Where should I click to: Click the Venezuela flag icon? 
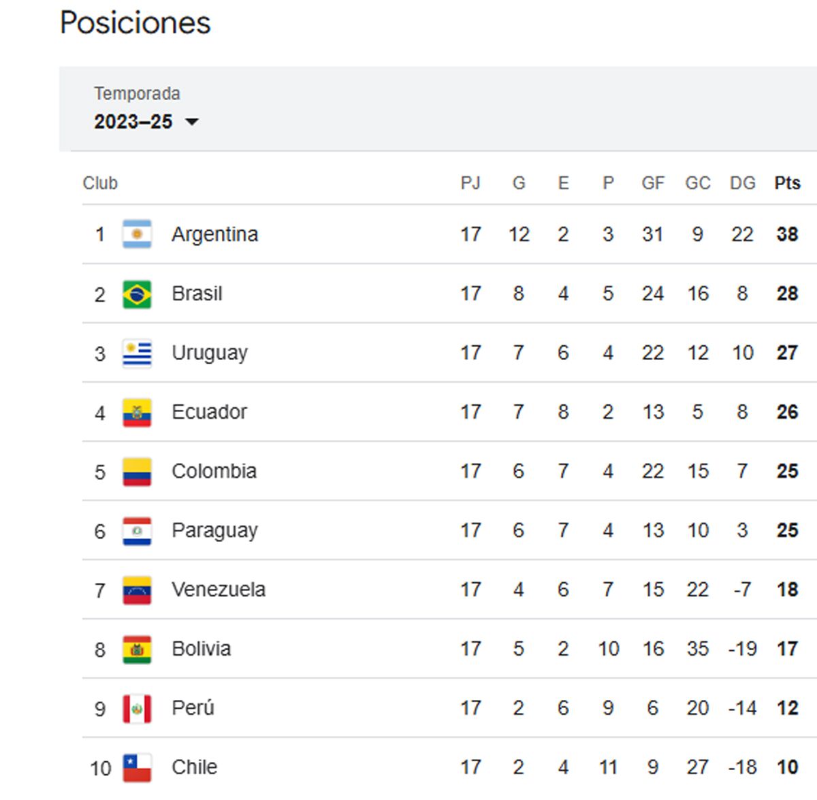(137, 590)
